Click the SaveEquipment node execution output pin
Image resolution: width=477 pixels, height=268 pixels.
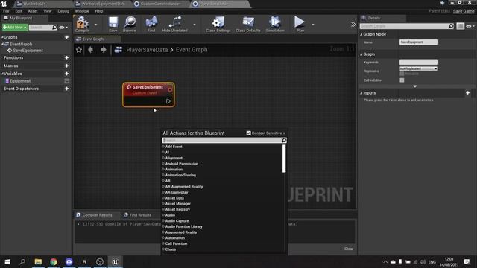click(168, 101)
